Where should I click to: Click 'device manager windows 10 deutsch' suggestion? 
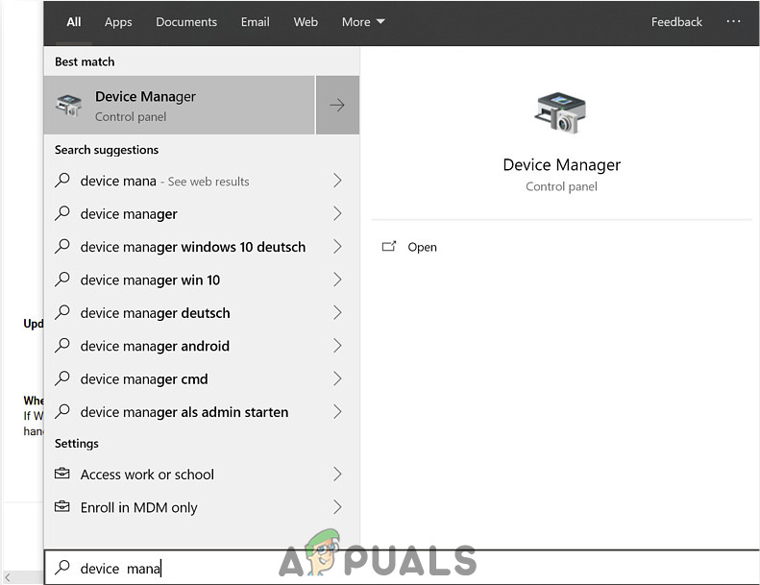[x=202, y=246]
